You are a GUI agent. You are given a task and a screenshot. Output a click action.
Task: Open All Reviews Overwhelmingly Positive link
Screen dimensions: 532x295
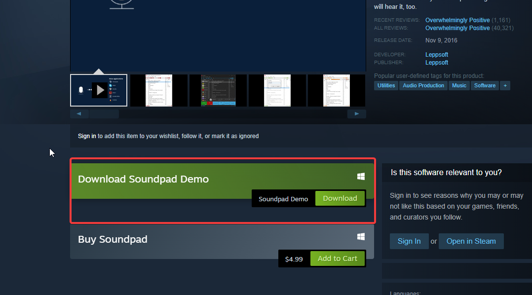[x=457, y=28]
